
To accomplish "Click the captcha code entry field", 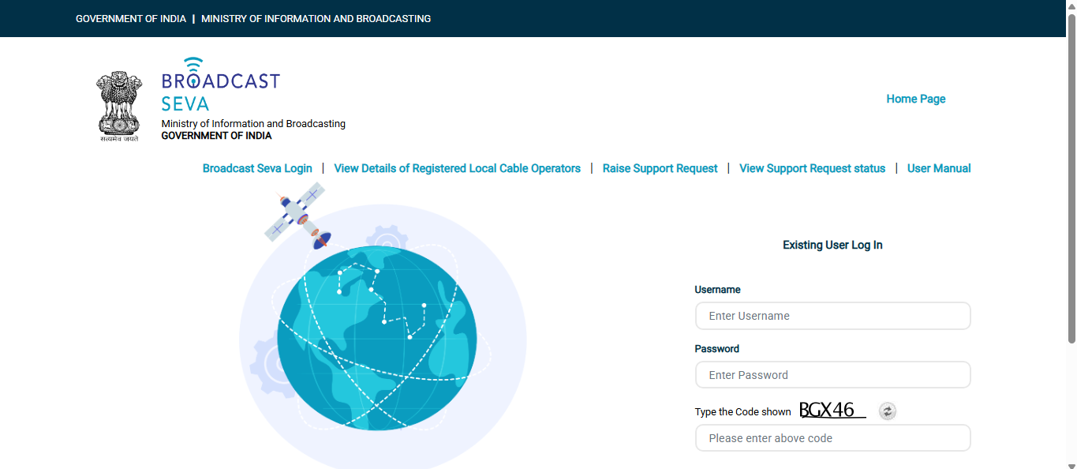I will [x=832, y=438].
